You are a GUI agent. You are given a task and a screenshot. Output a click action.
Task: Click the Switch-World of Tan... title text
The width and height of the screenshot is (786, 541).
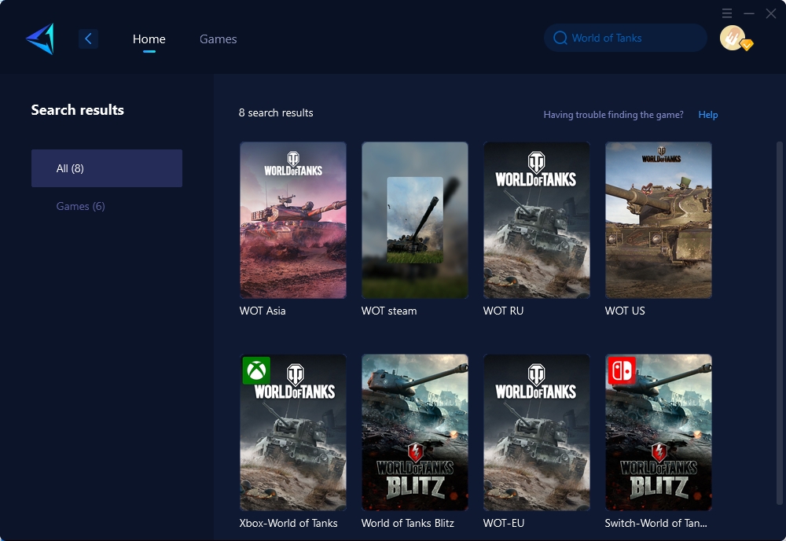pyautogui.click(x=656, y=524)
